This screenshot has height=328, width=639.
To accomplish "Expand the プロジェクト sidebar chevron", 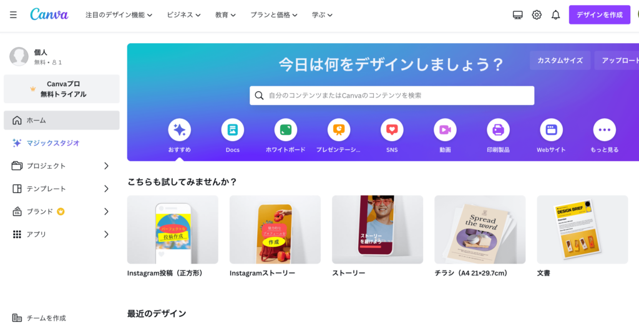I will 106,166.
